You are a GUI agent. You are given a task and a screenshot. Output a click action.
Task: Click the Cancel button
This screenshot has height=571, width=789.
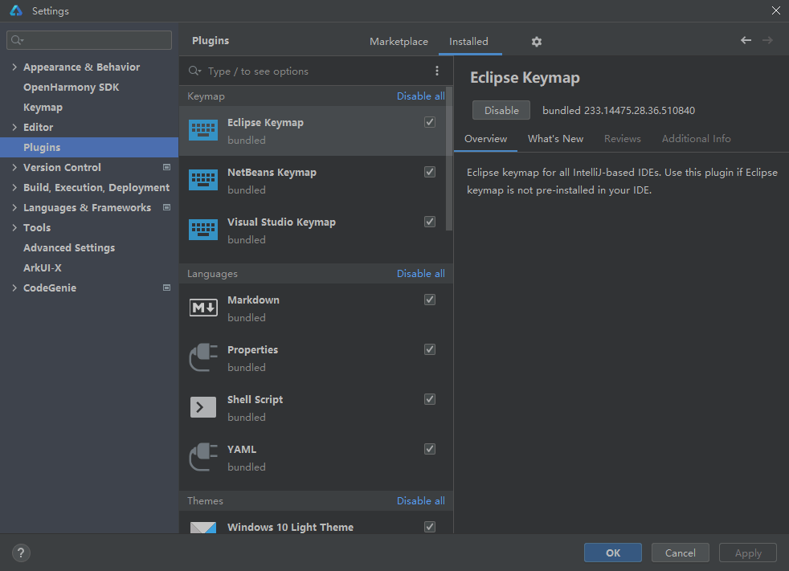coord(681,553)
